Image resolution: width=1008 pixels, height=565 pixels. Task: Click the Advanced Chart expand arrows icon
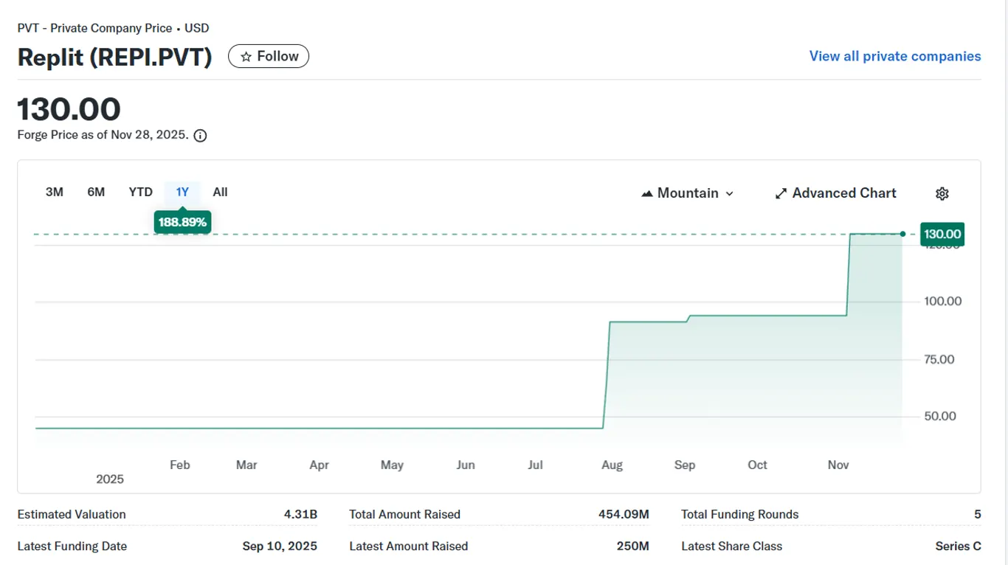pyautogui.click(x=781, y=193)
